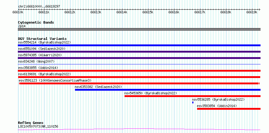Select the red esv3583854 variant bar

click(x=229, y=109)
